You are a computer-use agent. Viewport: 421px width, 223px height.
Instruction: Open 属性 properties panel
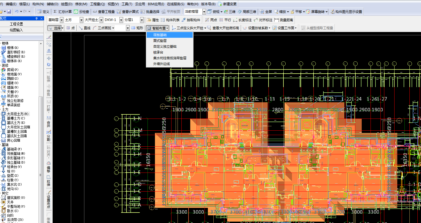pos(153,20)
